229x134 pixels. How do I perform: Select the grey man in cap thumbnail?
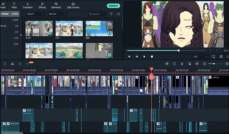(x=99, y=51)
